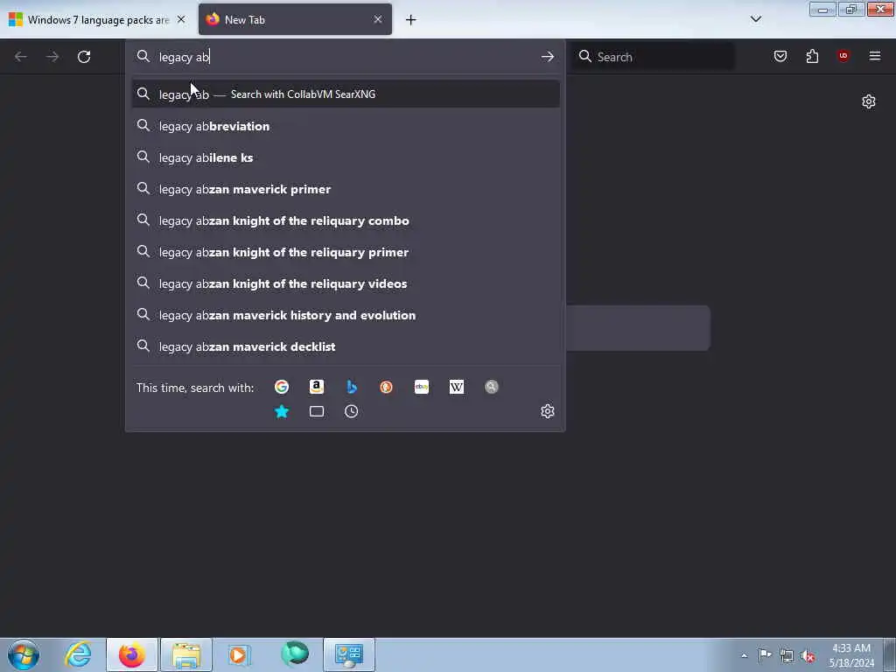Show hidden tray icons arrow
This screenshot has height=672, width=896.
click(x=744, y=655)
